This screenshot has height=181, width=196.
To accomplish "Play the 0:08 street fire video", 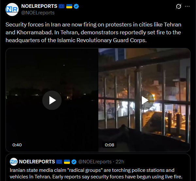I will tap(144, 100).
